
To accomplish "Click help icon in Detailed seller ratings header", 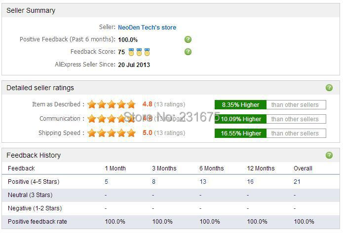I will (329, 88).
